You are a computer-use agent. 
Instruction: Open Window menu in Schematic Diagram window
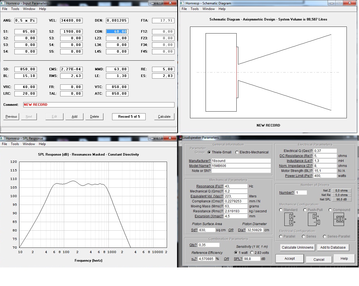pyautogui.click(x=209, y=9)
